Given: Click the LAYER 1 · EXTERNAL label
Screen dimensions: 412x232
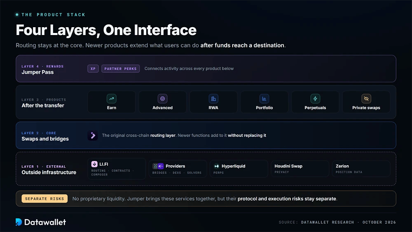Looking at the screenshot, I should 44,166.
